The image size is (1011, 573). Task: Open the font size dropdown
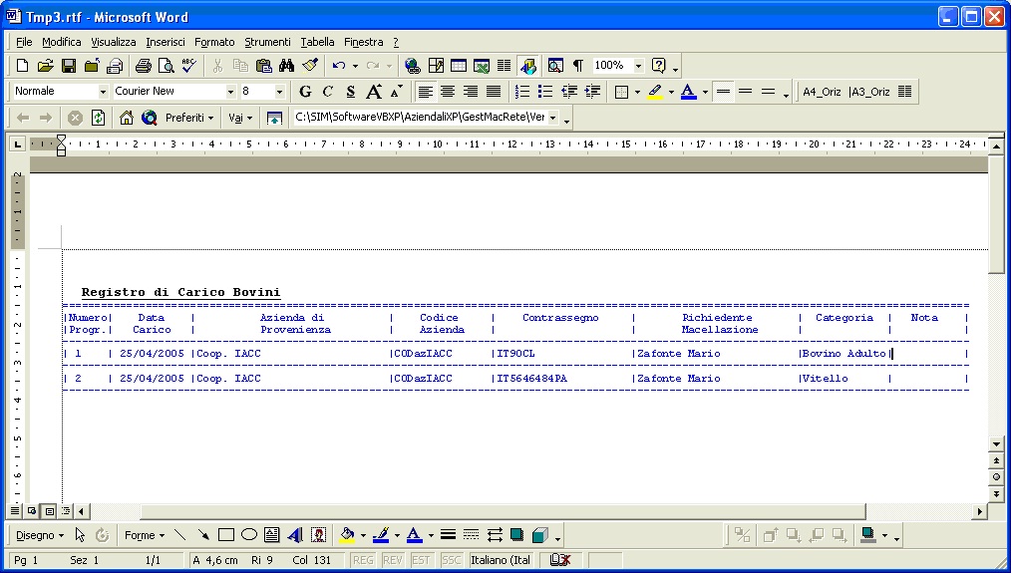(279, 92)
